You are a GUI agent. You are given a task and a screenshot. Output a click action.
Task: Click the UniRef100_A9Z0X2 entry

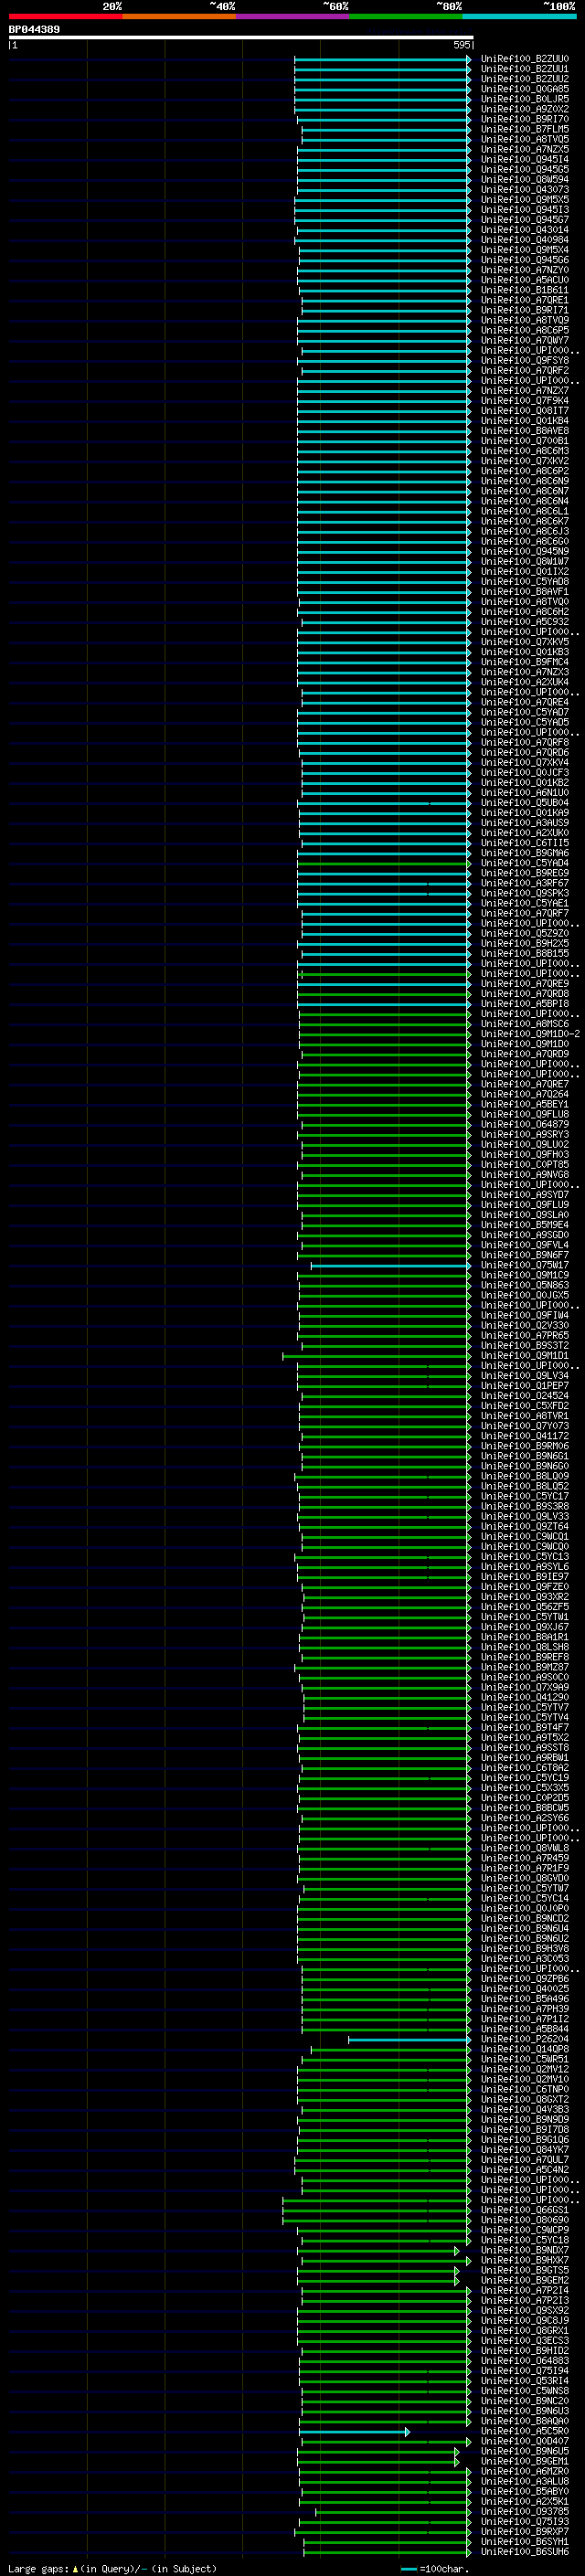524,109
